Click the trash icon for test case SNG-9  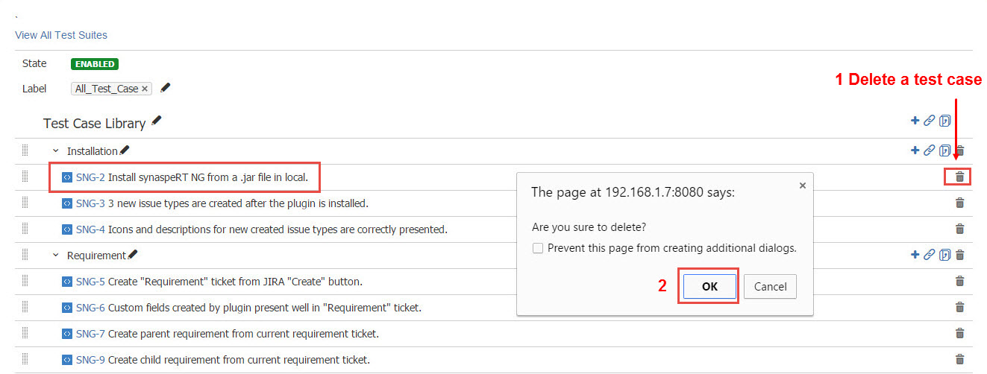(960, 359)
